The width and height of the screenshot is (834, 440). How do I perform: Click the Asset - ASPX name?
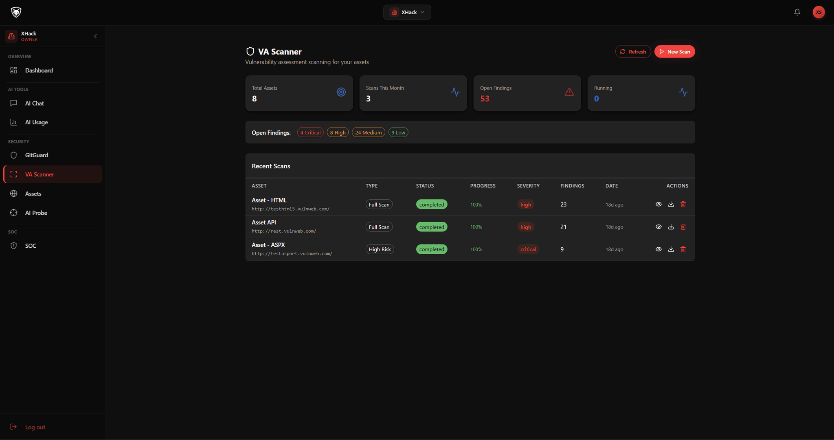coord(268,245)
